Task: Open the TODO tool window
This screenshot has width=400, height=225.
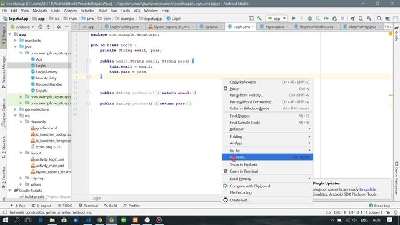Action: [65, 206]
